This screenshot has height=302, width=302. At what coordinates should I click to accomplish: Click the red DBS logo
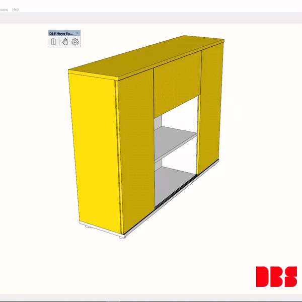(x=276, y=276)
